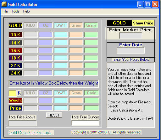Click the 14 K Grain field

pyautogui.click(x=91, y=43)
